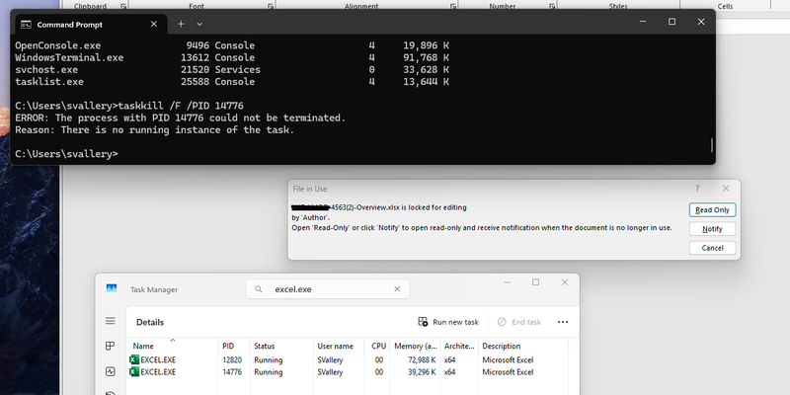
Task: Click Read Only in File in Use dialog
Action: tap(712, 210)
